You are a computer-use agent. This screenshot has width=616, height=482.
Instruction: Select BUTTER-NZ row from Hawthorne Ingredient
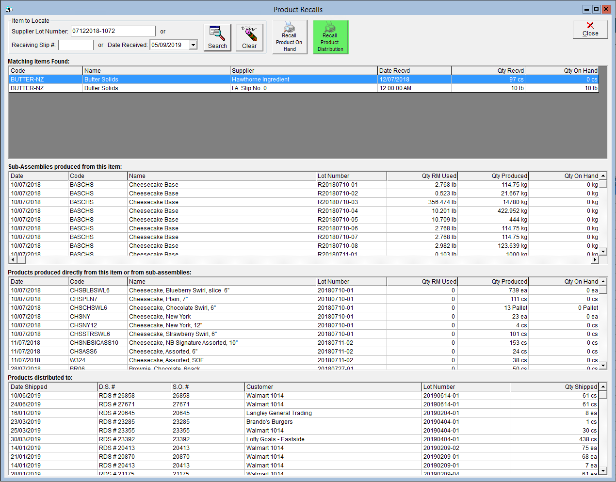pos(304,80)
